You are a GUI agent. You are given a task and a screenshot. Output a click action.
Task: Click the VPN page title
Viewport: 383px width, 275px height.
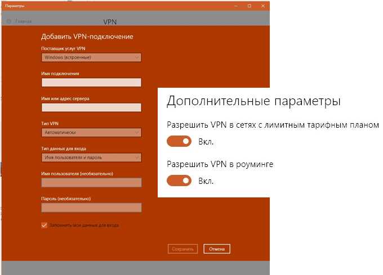coord(110,22)
